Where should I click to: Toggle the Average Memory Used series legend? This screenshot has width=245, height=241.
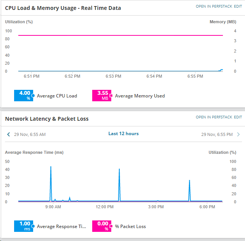[x=140, y=96]
